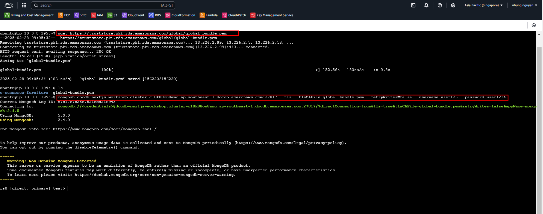
Task: Open the services grid menu
Action: [x=24, y=5]
